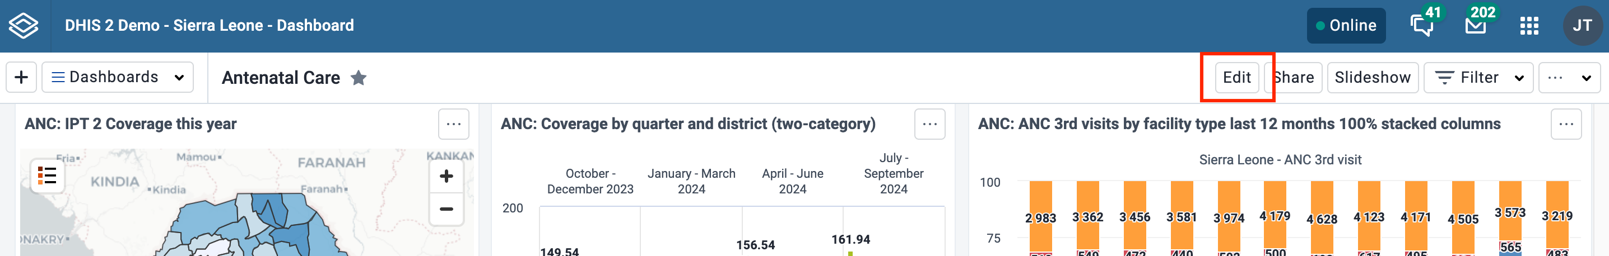Viewport: 1609px width, 256px height.
Task: Zoom in on the IPT 2 map
Action: (446, 176)
